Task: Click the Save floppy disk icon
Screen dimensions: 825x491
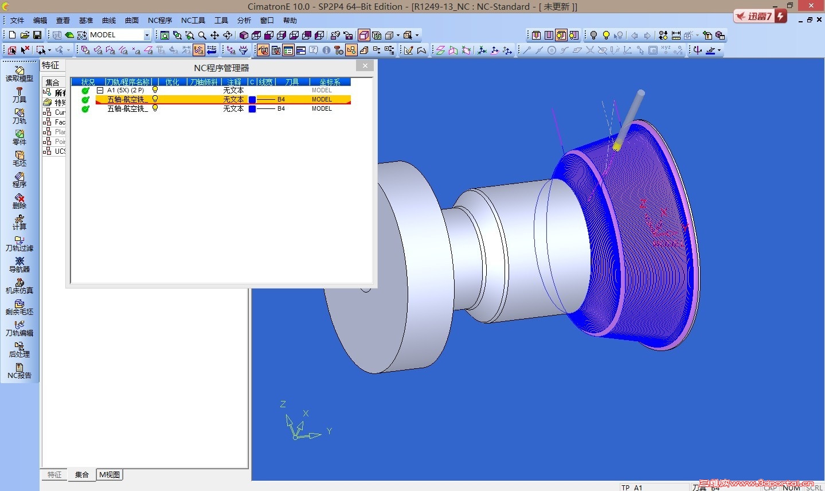Action: [x=37, y=35]
